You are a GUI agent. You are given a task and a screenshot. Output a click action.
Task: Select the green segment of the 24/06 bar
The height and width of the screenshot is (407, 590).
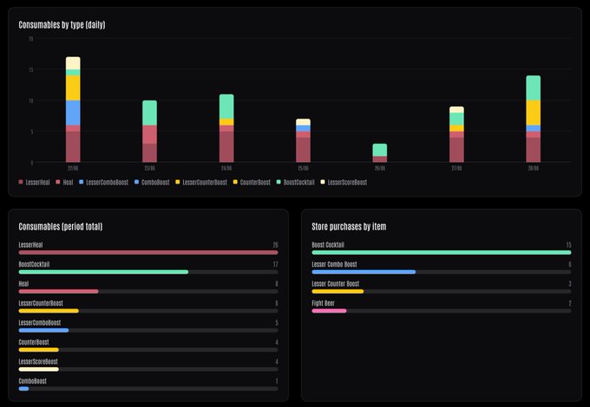click(x=226, y=107)
